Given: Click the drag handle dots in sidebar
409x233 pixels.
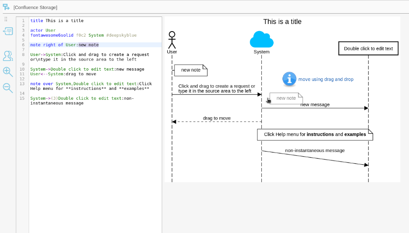Looking at the screenshot, I should pos(6,19).
